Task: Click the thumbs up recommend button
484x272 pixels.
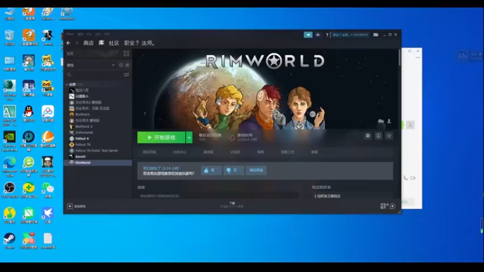Action: pyautogui.click(x=211, y=170)
